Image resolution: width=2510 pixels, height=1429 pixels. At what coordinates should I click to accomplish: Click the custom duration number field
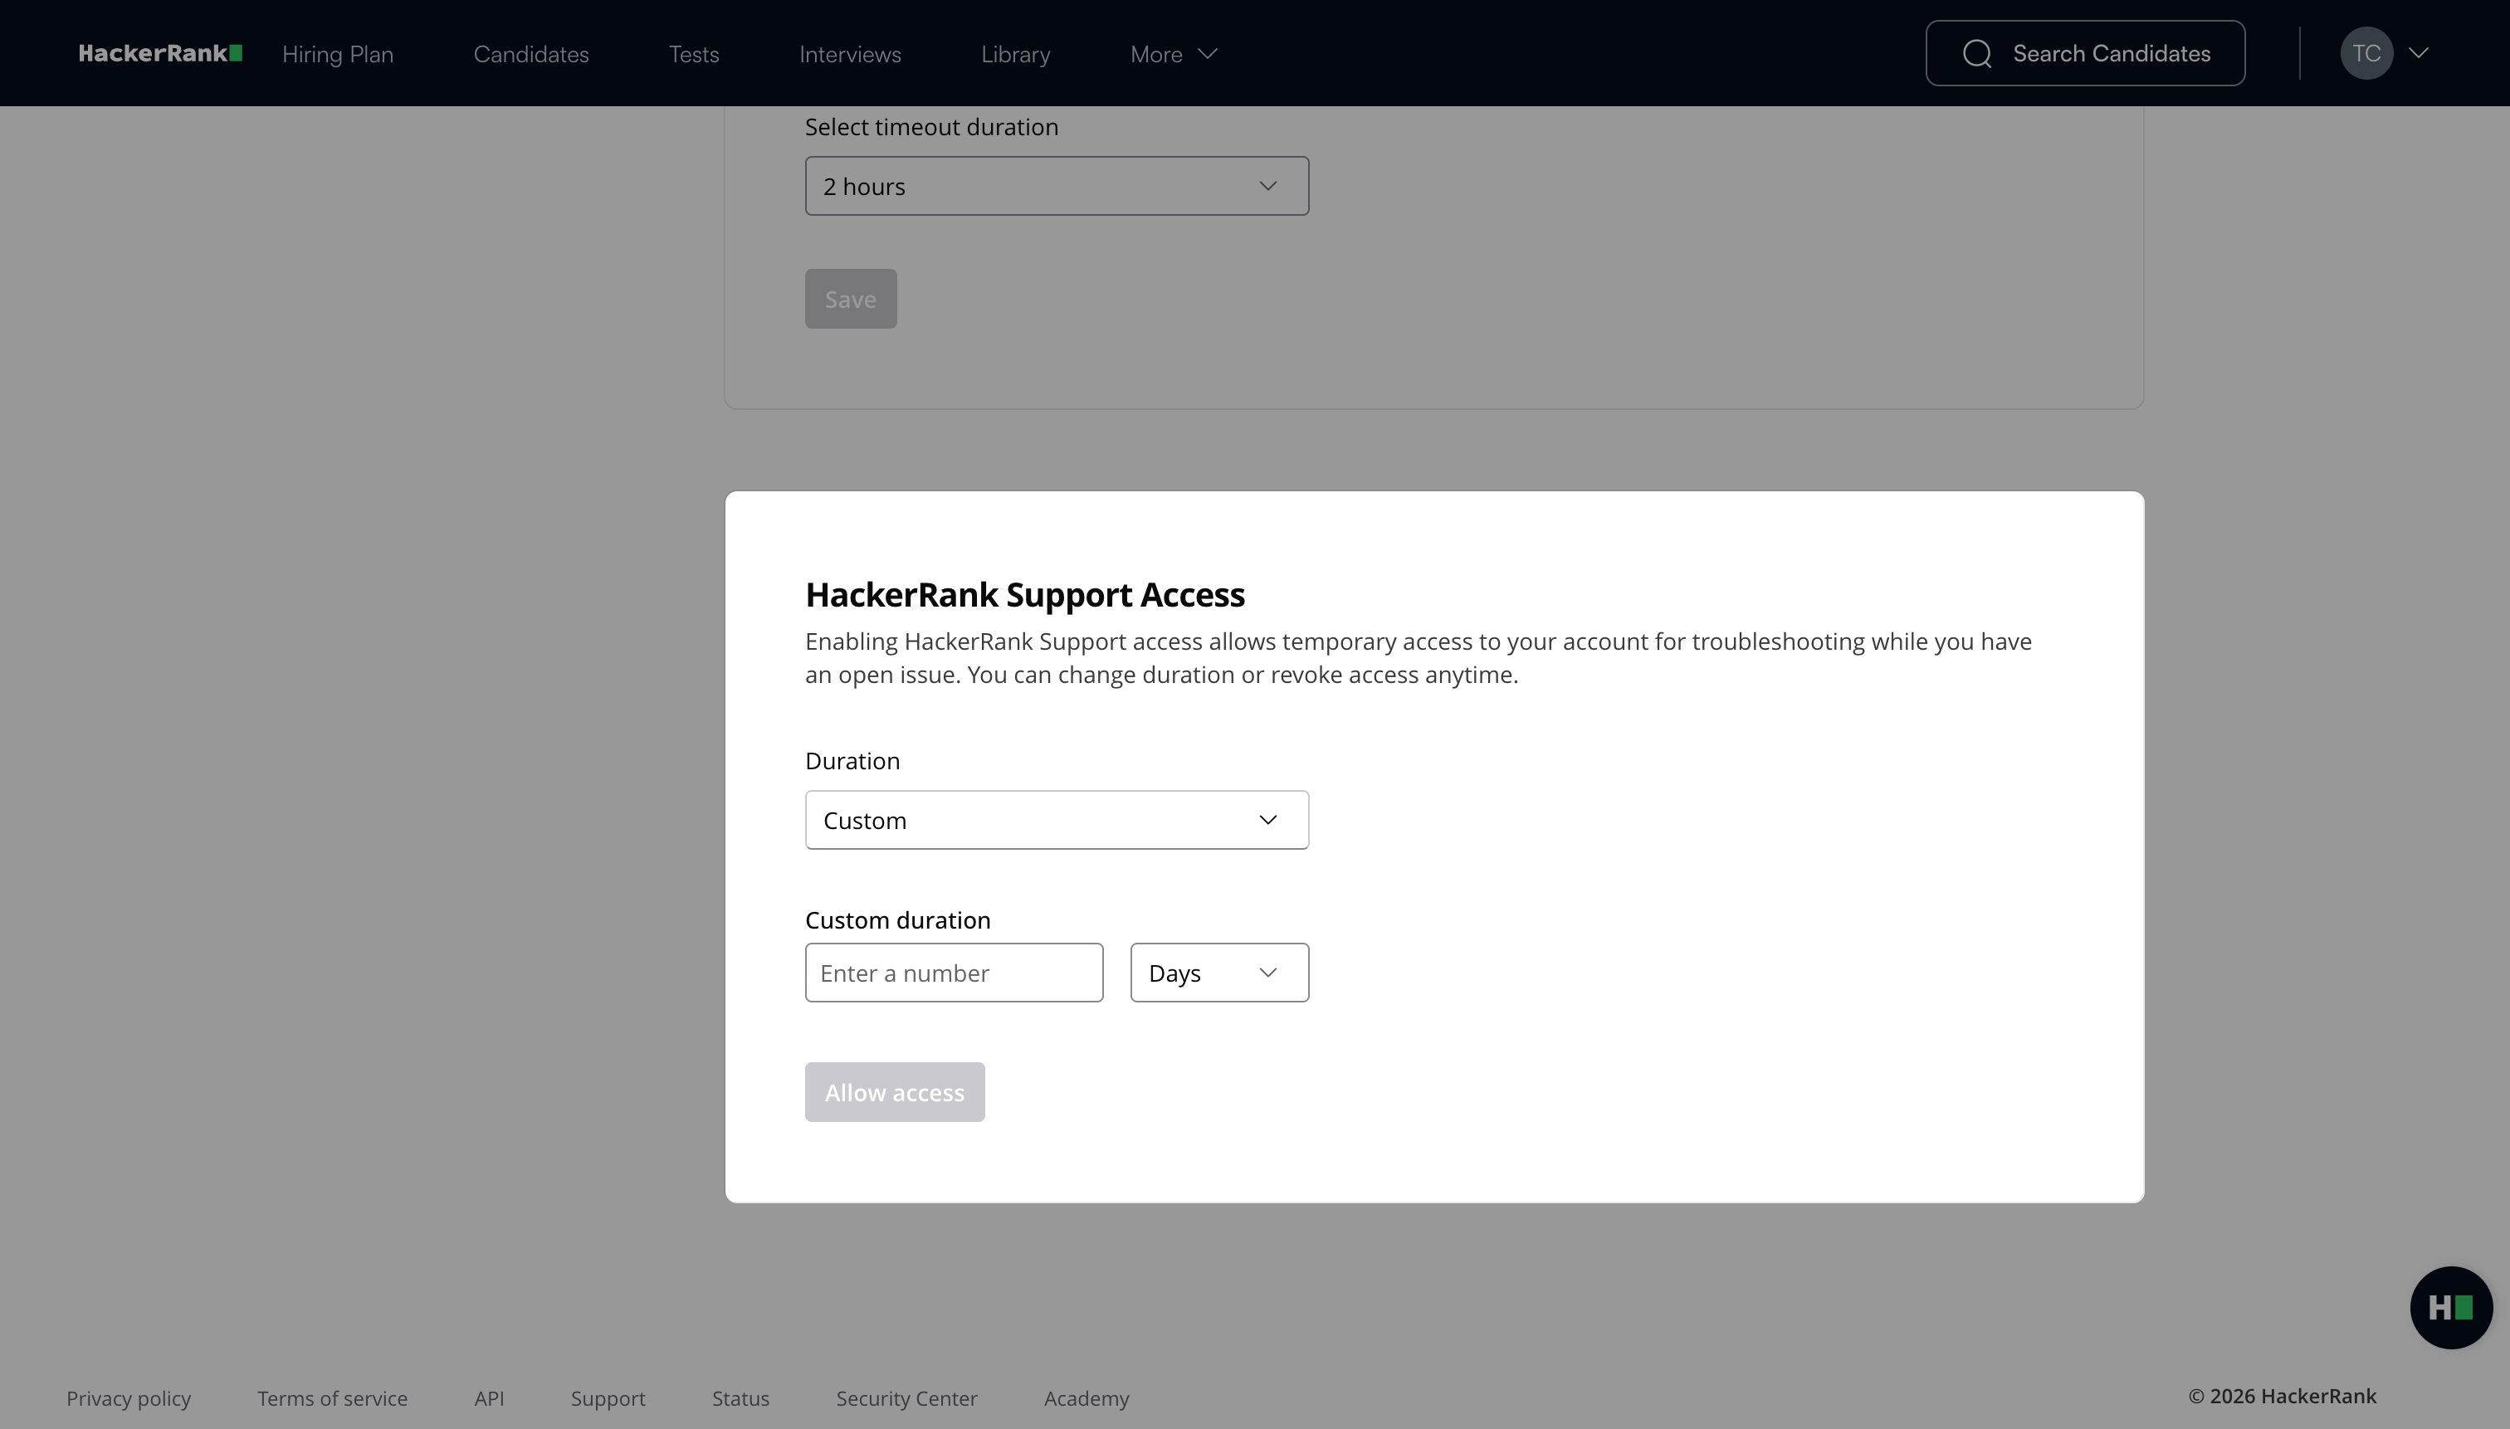click(x=955, y=973)
